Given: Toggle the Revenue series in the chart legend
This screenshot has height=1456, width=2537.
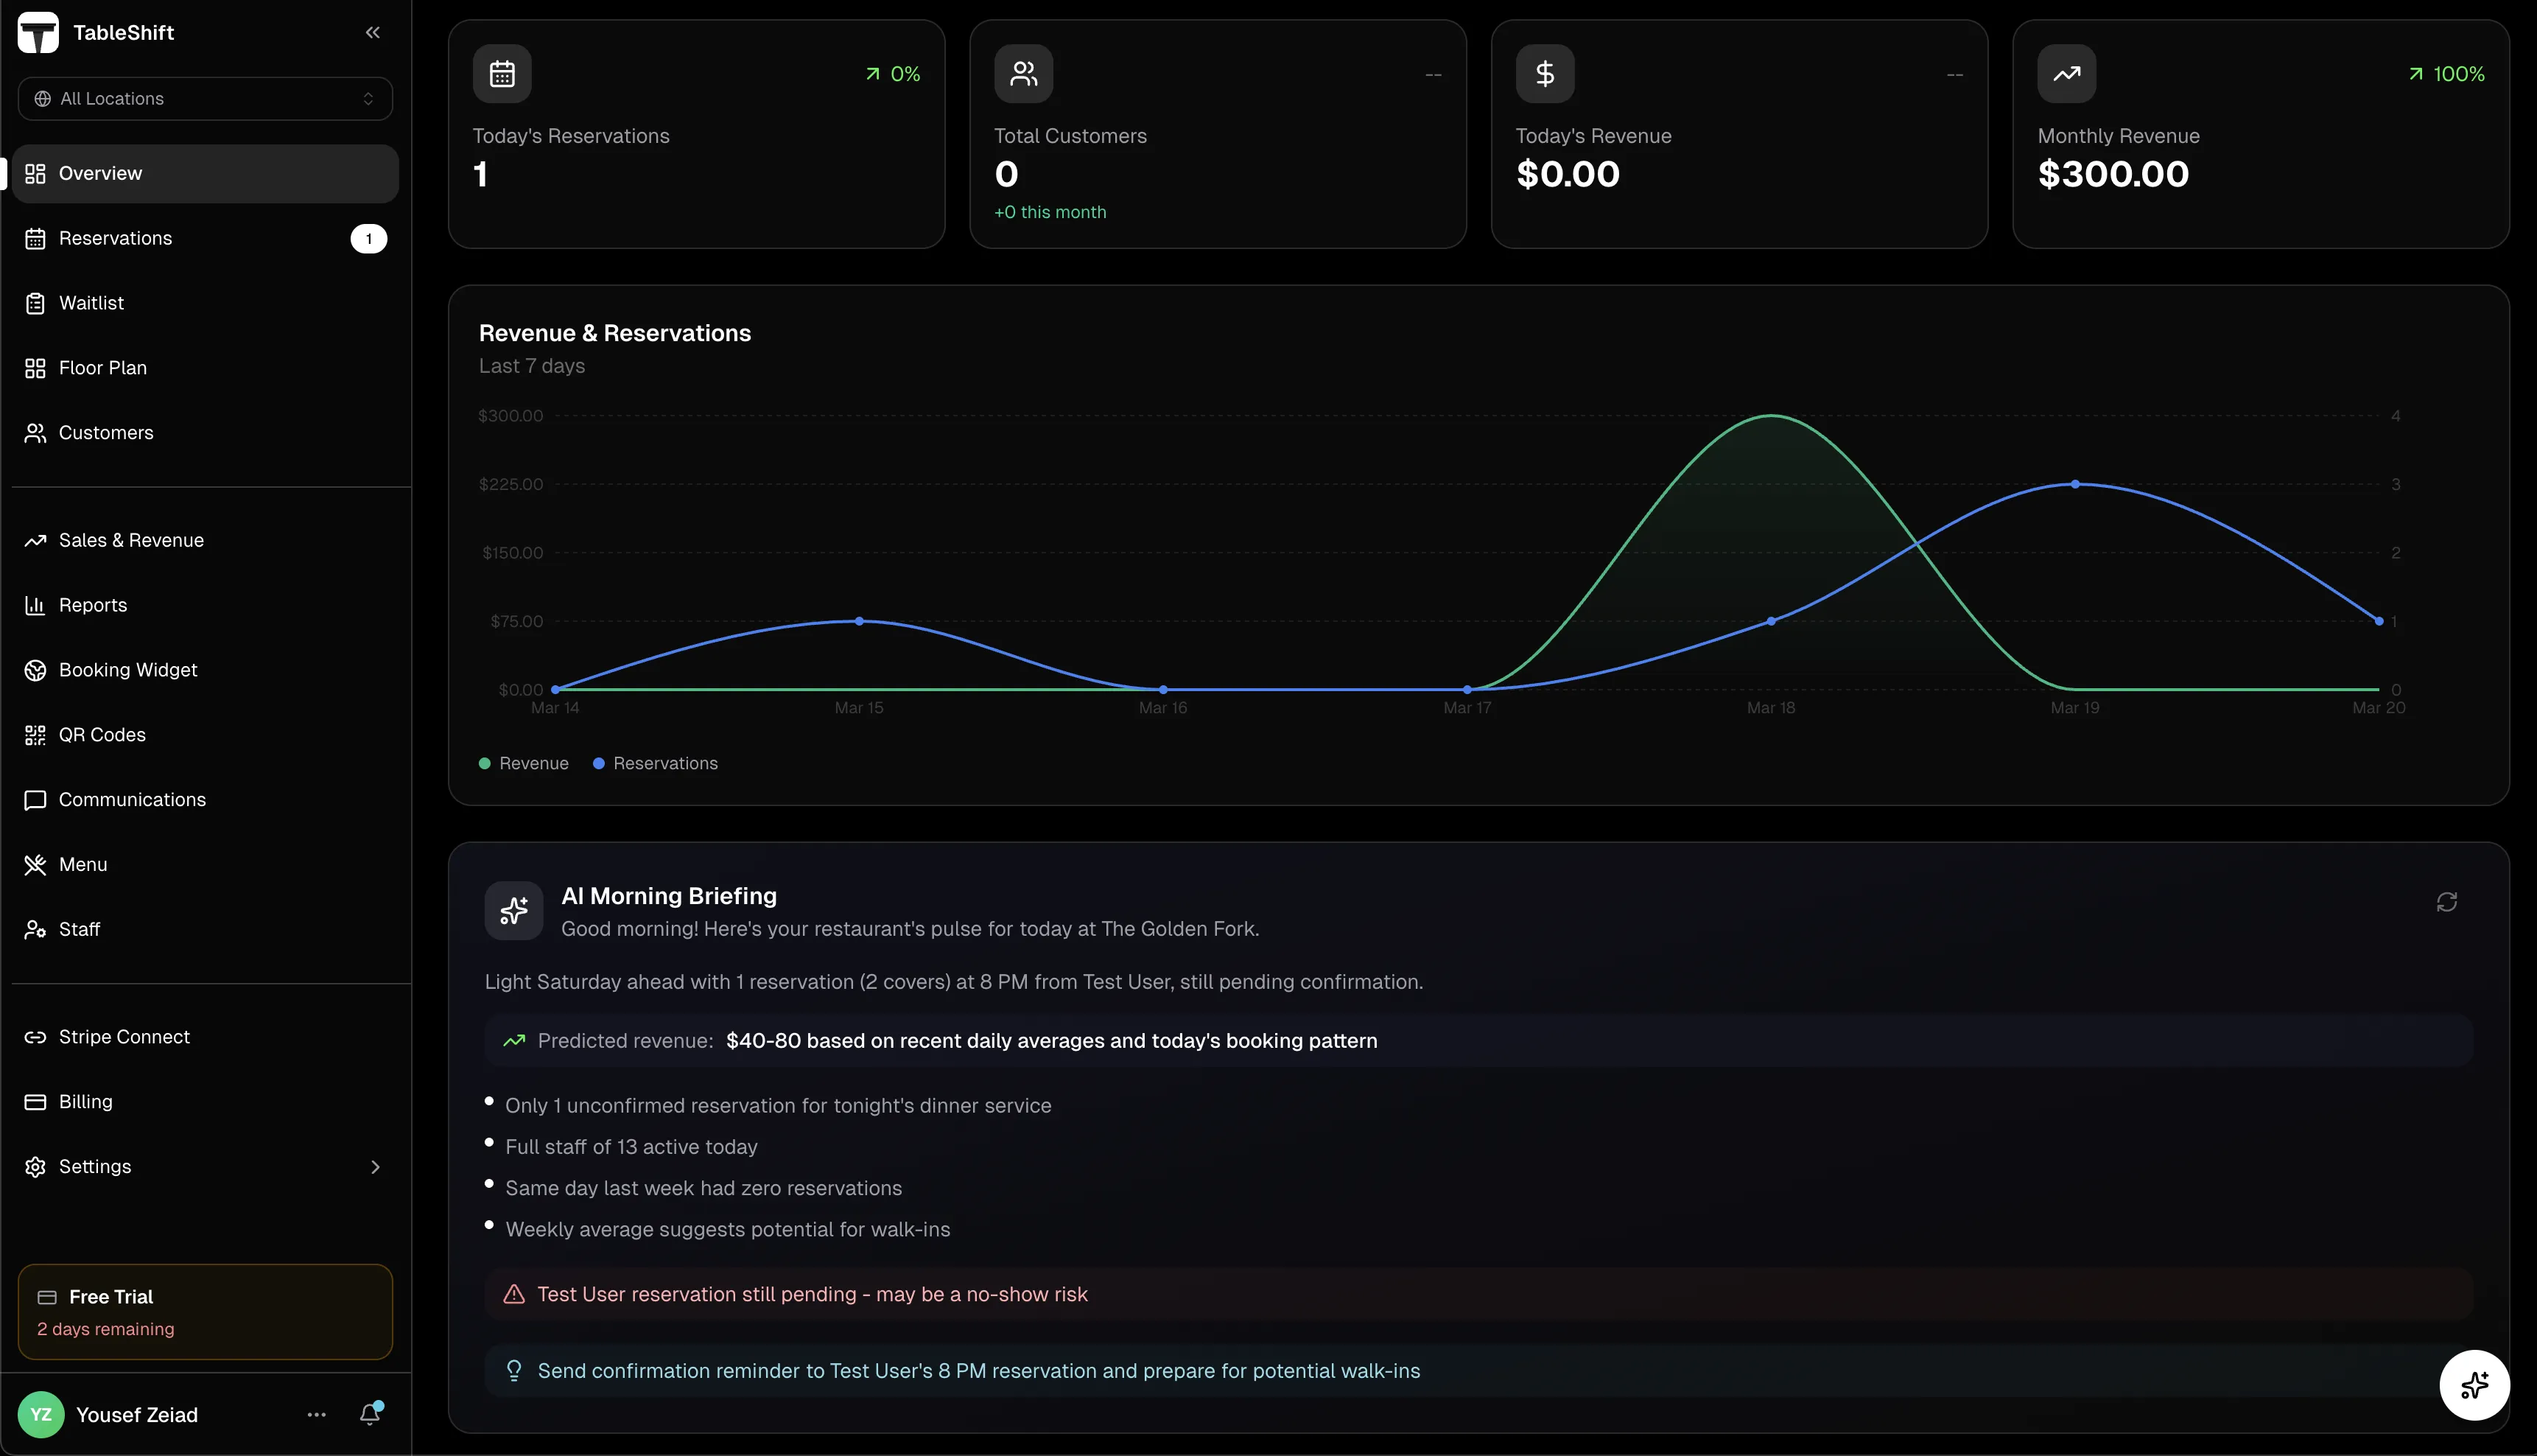Looking at the screenshot, I should click(x=522, y=763).
